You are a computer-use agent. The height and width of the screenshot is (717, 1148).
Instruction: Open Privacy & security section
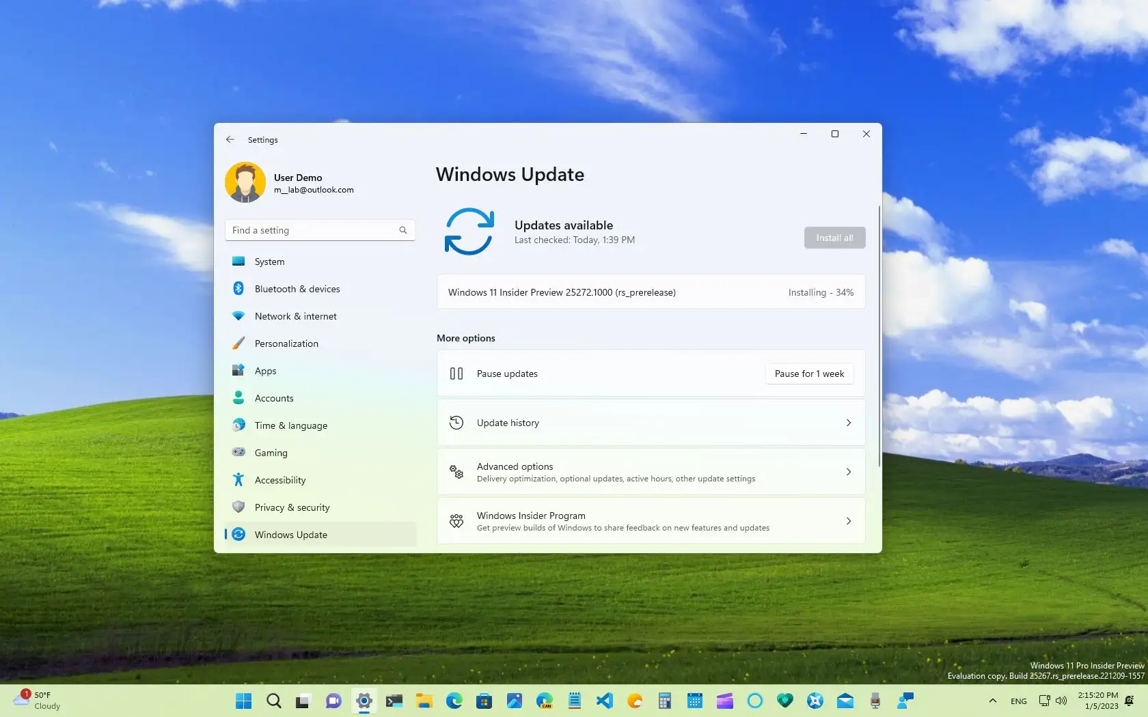292,507
